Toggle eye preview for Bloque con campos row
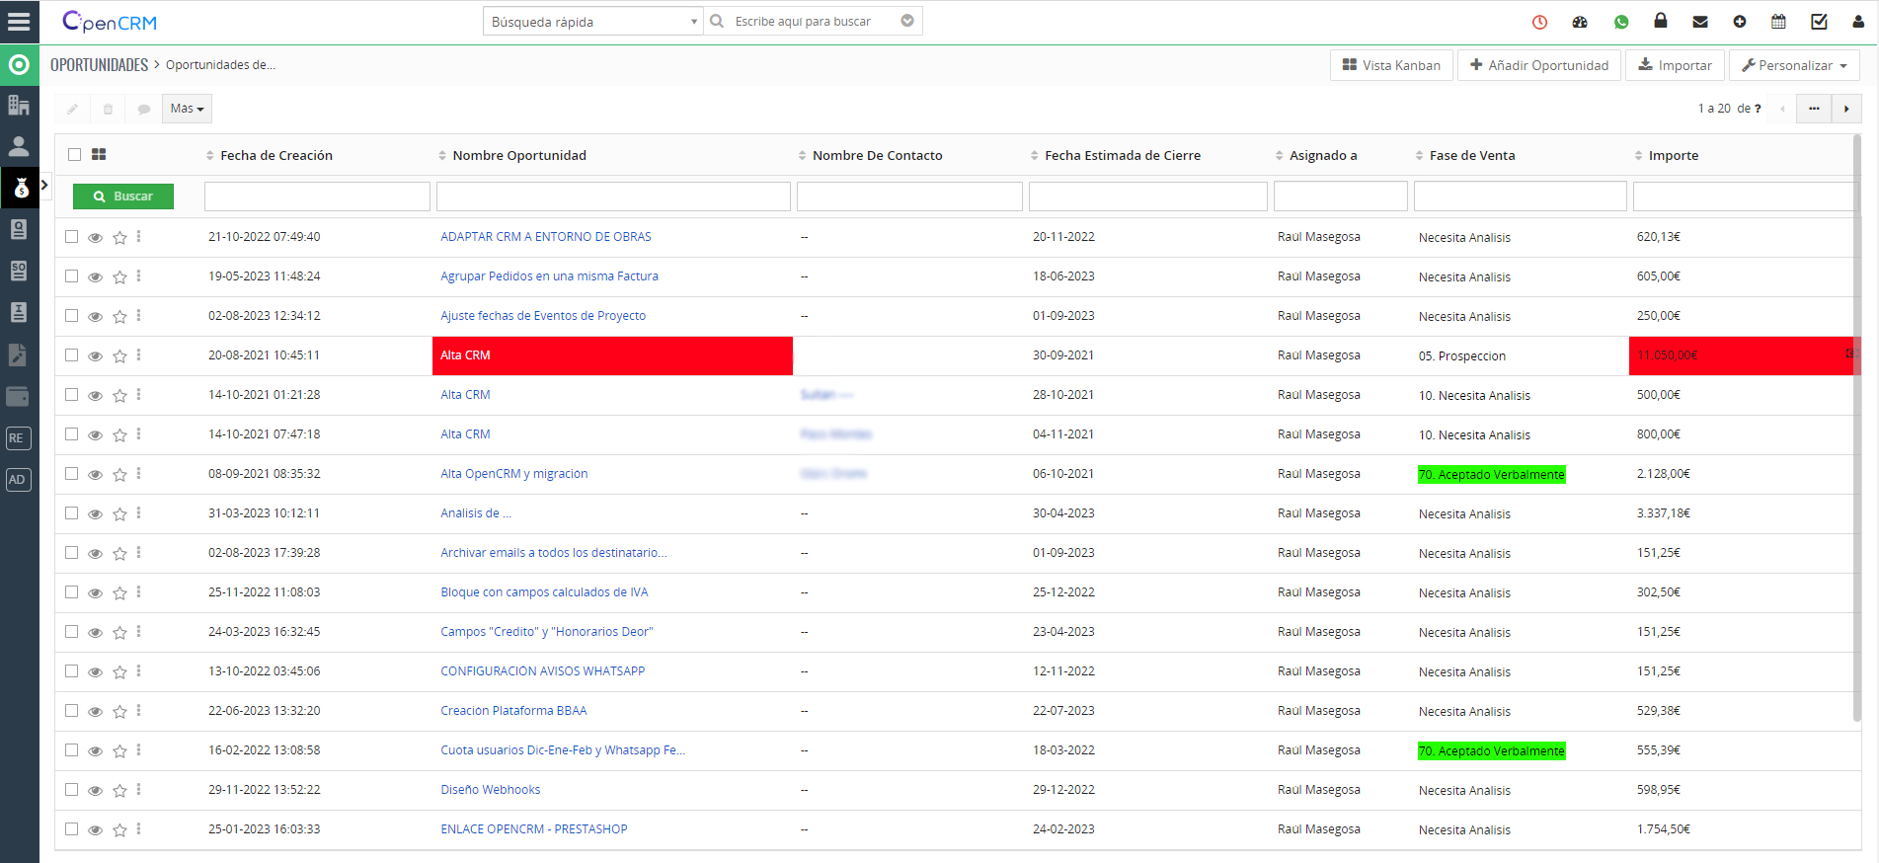 click(95, 593)
